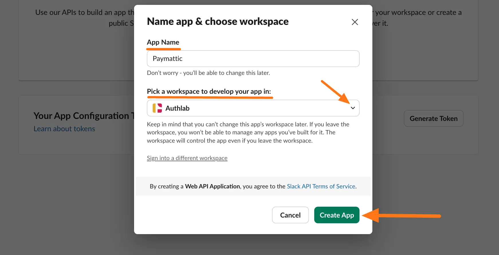Click the bold Web API Application text

pyautogui.click(x=212, y=186)
